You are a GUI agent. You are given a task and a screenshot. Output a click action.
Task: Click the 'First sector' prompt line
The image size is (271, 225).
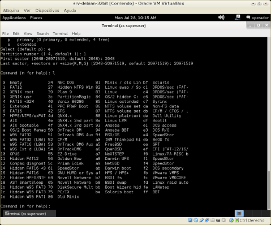pos(58,59)
